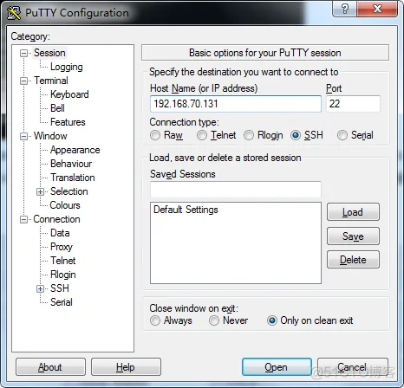The image size is (404, 388).
Task: Click the Load session button
Action: [x=353, y=212]
